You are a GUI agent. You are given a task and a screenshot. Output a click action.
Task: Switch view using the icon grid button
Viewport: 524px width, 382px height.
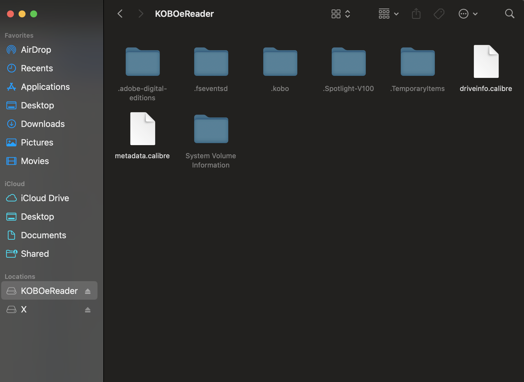pos(336,14)
